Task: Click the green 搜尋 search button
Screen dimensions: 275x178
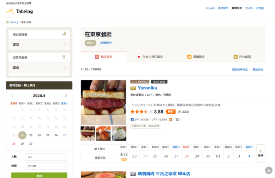Action: [x=39, y=175]
